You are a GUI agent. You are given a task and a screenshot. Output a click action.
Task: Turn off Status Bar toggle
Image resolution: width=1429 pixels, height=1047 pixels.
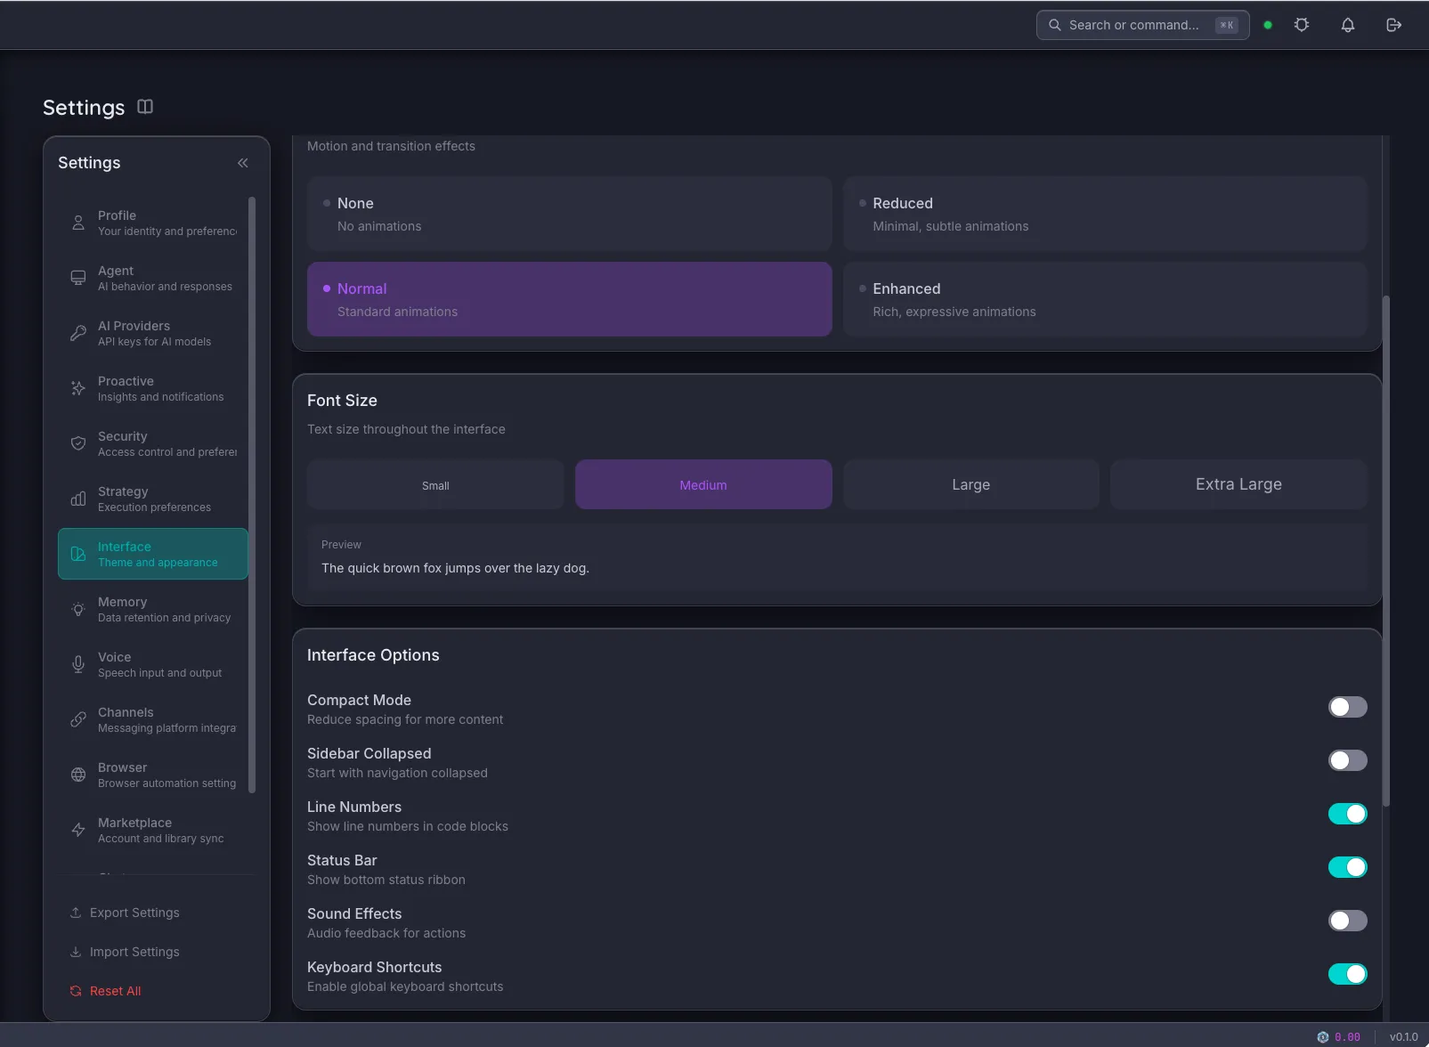[x=1348, y=867]
